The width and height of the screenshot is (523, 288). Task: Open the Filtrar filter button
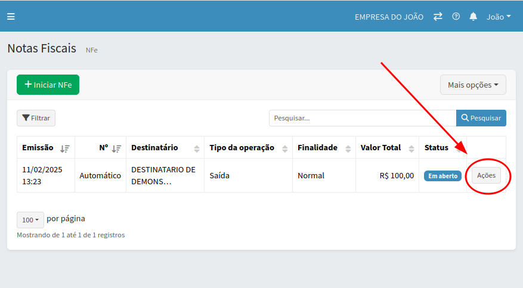tap(36, 118)
